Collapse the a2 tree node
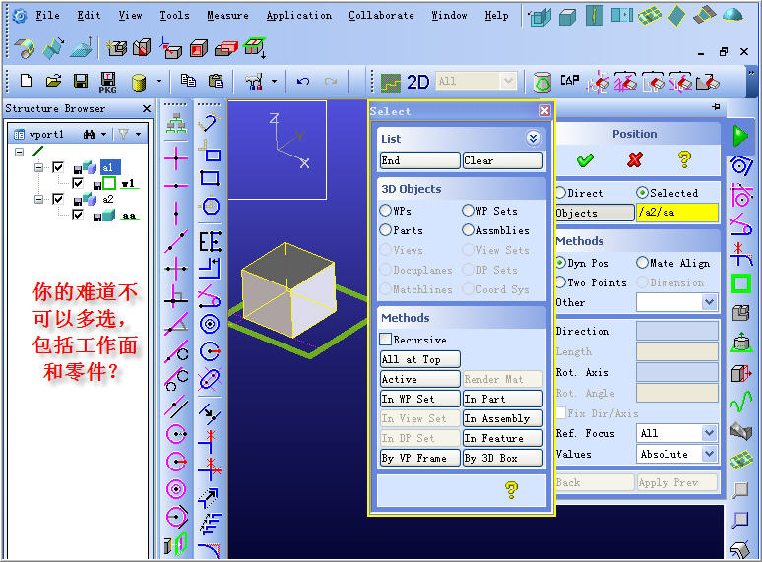The width and height of the screenshot is (762, 562). tap(38, 199)
